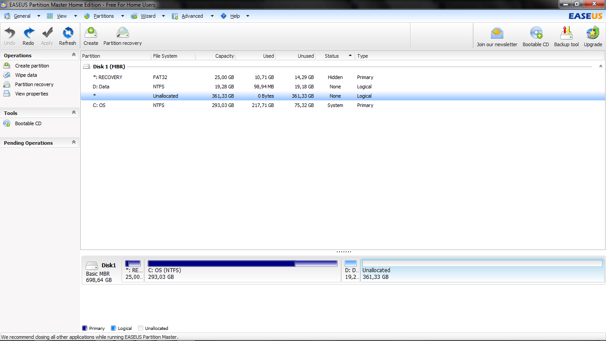Screen dimensions: 606x341
Task: Sort by the Used column header
Action: (x=256, y=56)
